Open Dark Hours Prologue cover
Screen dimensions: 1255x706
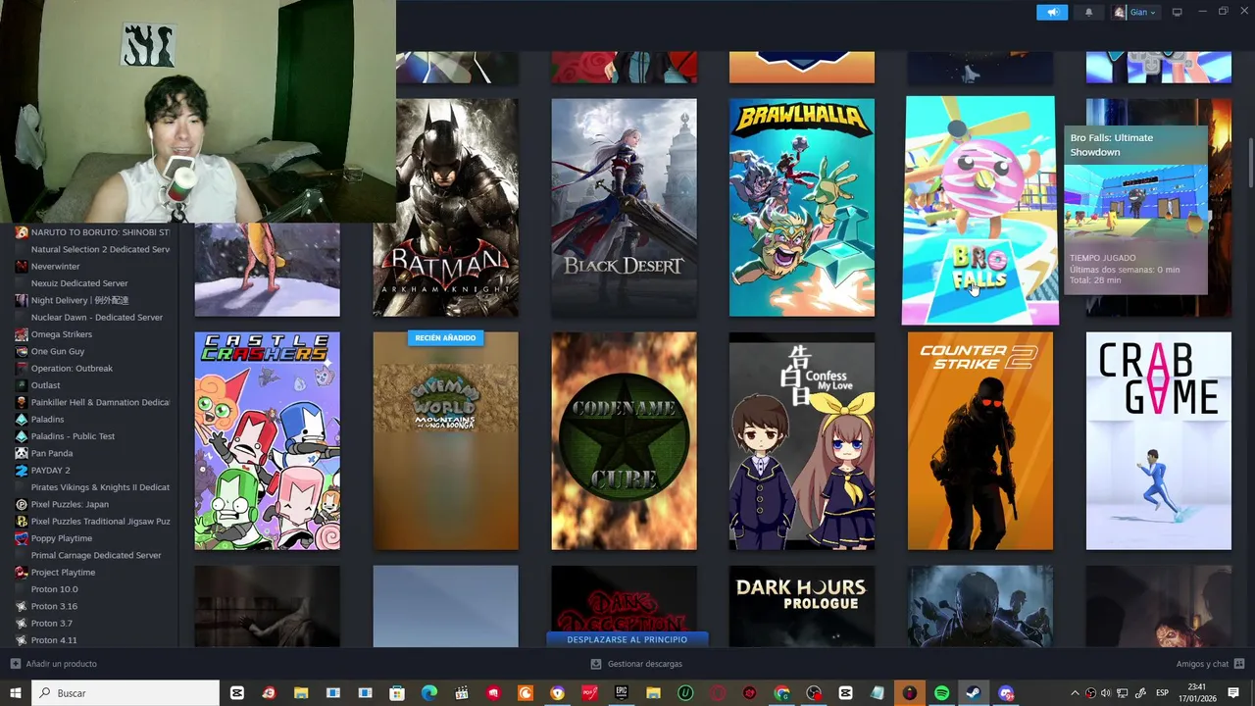click(x=801, y=606)
